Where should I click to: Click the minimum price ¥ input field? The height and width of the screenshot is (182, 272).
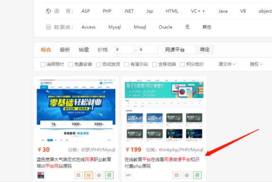tap(124, 50)
